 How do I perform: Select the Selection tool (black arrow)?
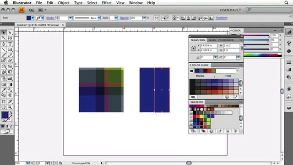click(x=4, y=33)
